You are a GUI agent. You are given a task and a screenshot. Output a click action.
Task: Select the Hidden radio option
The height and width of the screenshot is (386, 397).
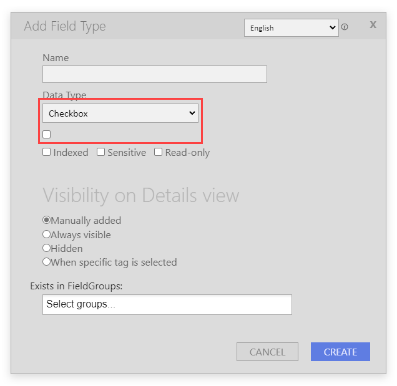click(46, 248)
